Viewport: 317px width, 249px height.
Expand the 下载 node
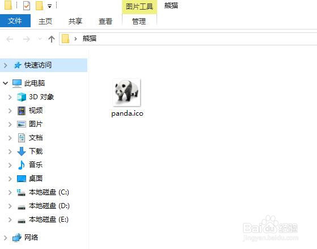click(10, 151)
